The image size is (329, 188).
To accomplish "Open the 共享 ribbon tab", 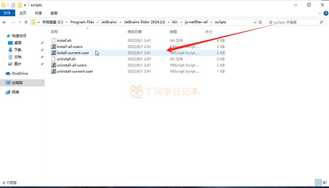I will (x=38, y=13).
